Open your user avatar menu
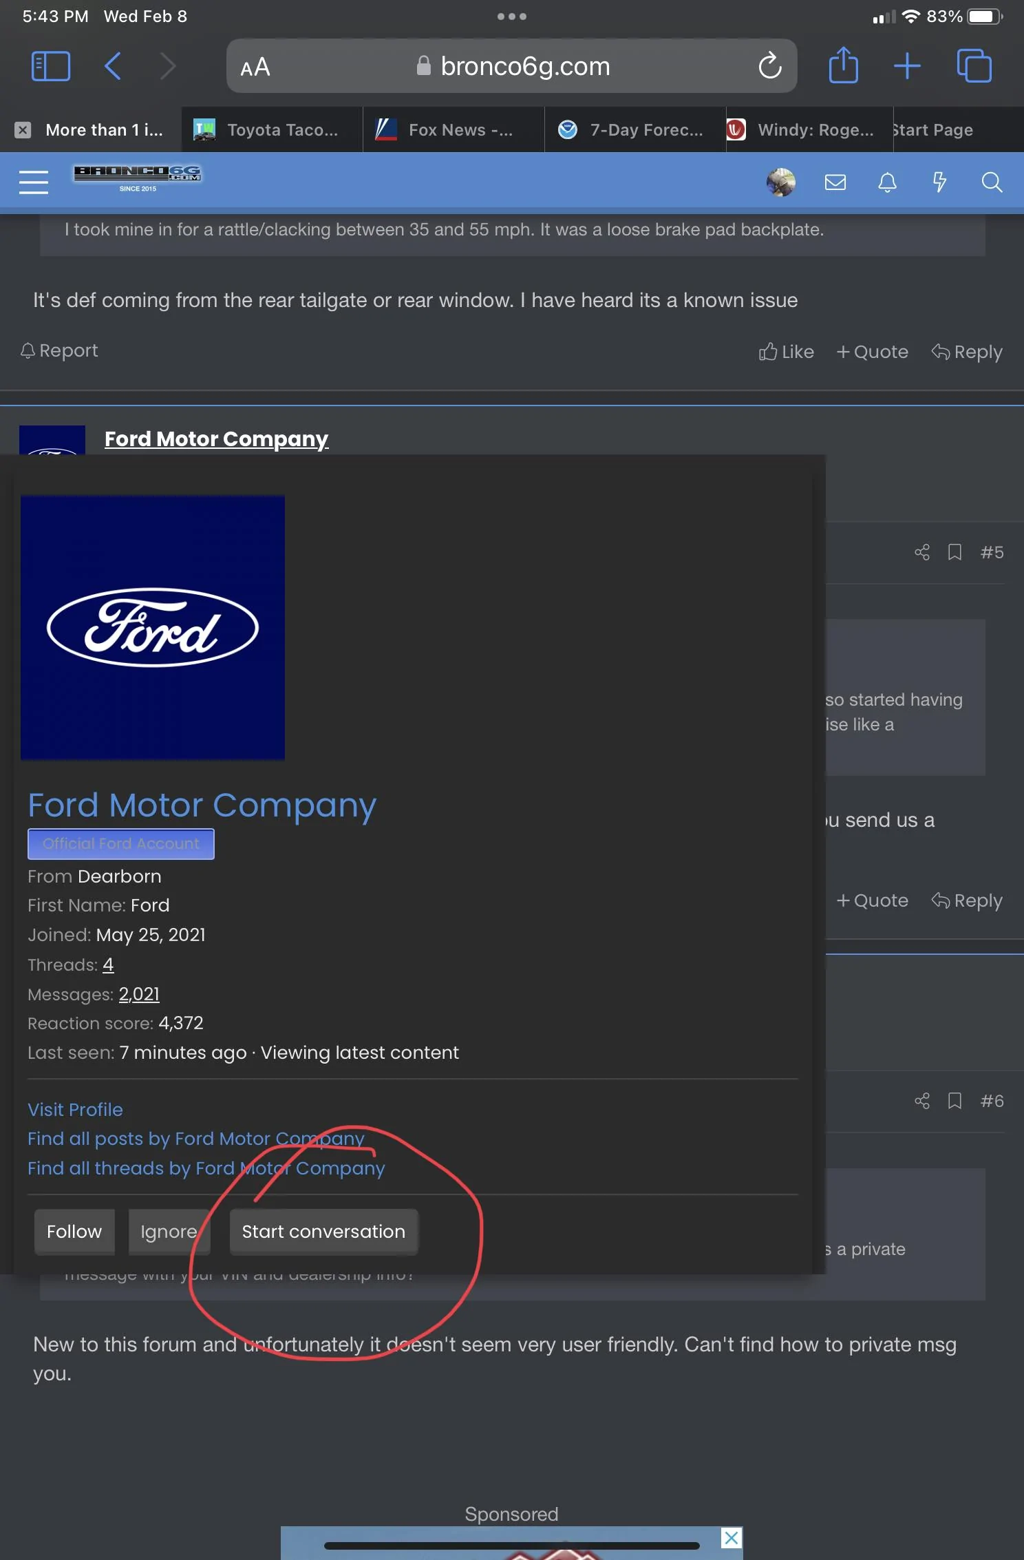The width and height of the screenshot is (1024, 1560). (x=781, y=182)
